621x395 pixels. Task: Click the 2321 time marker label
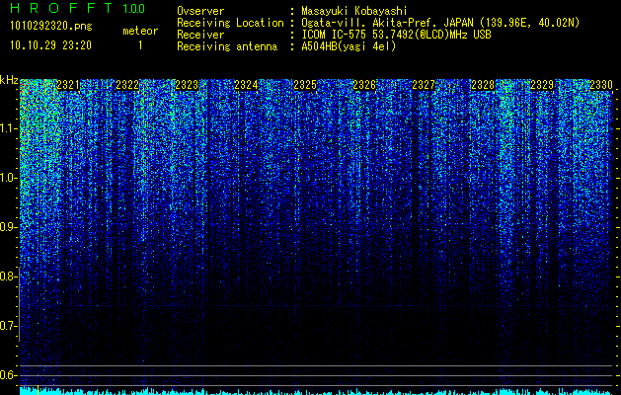[68, 85]
